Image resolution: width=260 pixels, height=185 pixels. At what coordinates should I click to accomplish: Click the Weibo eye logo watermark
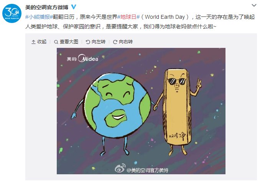120,168
